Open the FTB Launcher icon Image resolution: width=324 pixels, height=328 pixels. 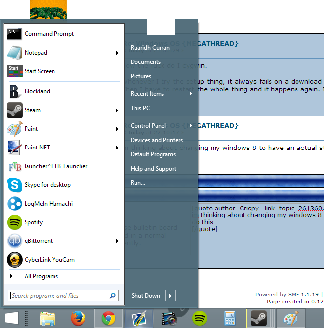15,166
